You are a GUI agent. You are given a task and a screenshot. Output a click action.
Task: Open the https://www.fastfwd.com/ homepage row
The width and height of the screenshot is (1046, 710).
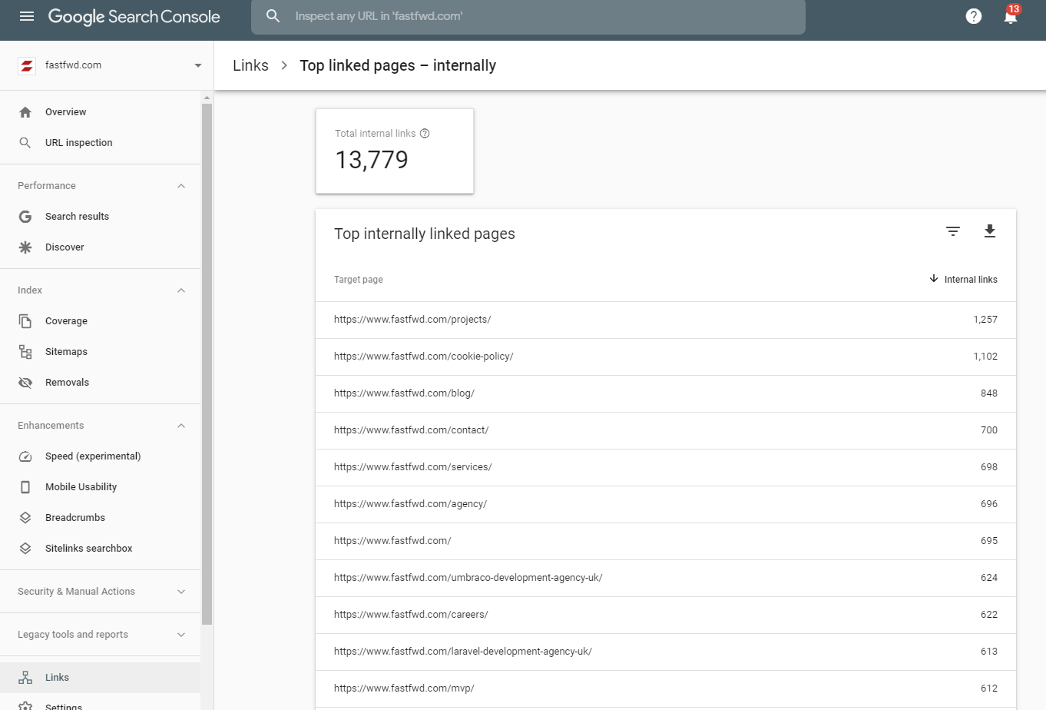pos(666,541)
